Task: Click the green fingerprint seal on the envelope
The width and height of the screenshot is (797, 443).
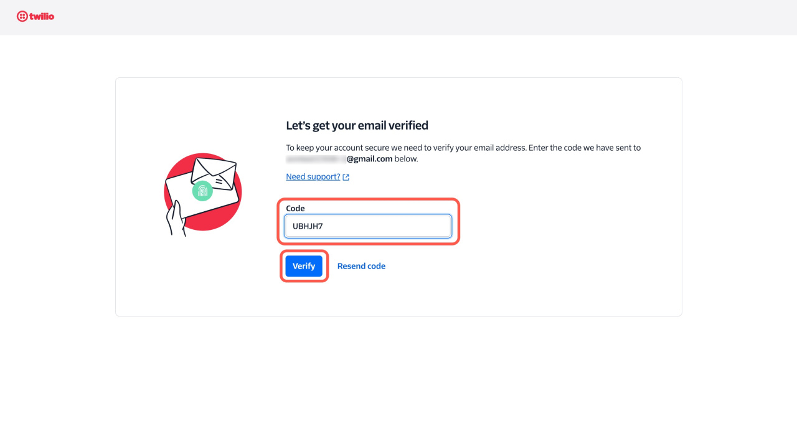Action: (x=202, y=192)
